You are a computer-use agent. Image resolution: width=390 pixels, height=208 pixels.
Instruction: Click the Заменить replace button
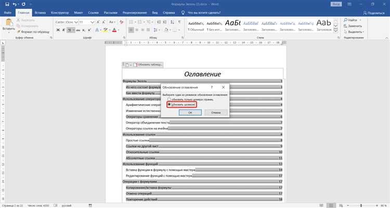[x=353, y=26]
